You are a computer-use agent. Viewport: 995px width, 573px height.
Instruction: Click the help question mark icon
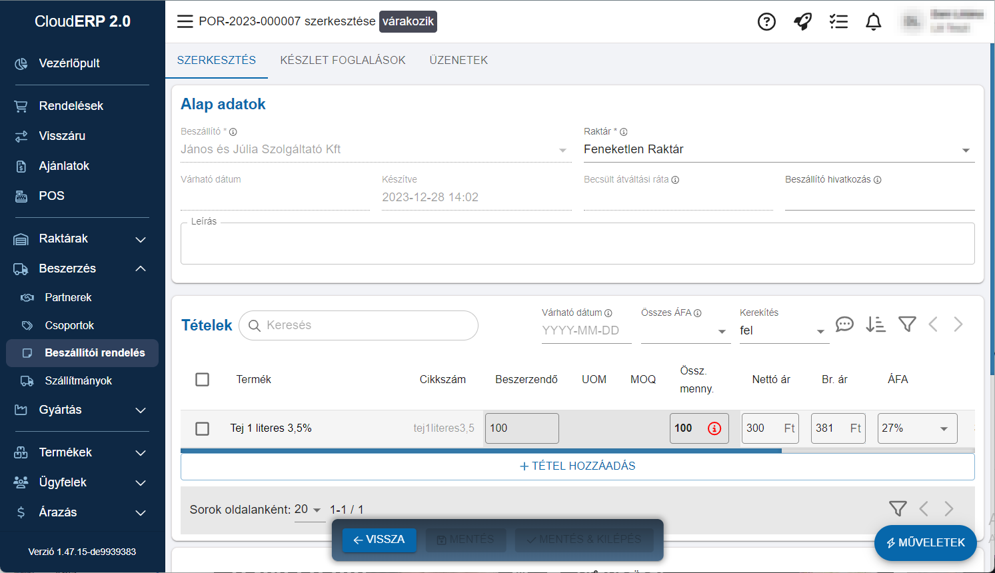[766, 22]
